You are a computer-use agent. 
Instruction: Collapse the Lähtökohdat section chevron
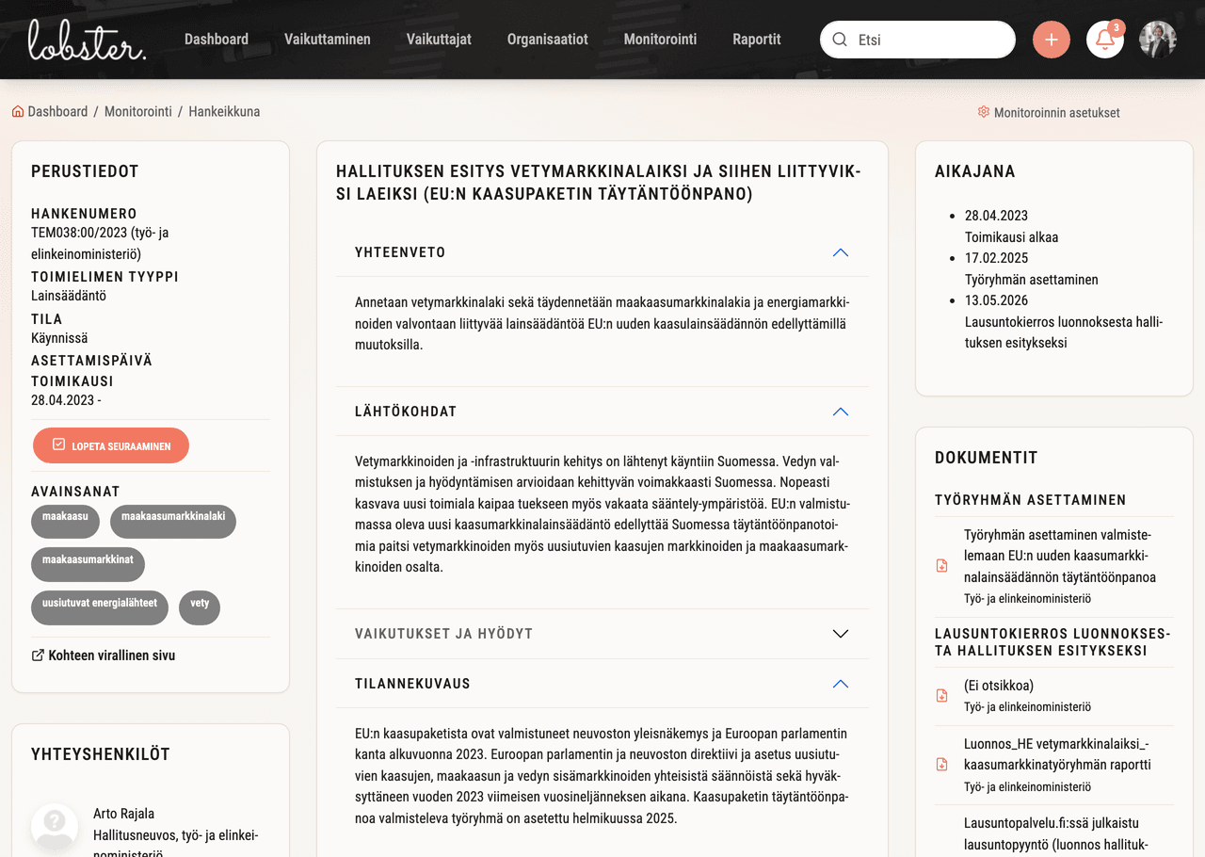click(841, 412)
